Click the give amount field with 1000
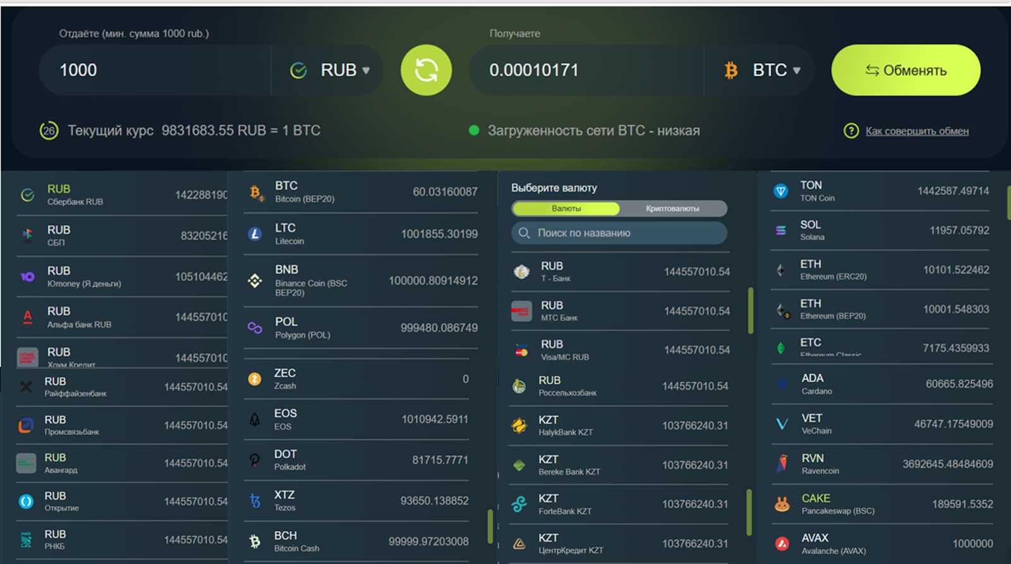The width and height of the screenshot is (1011, 564). (155, 70)
